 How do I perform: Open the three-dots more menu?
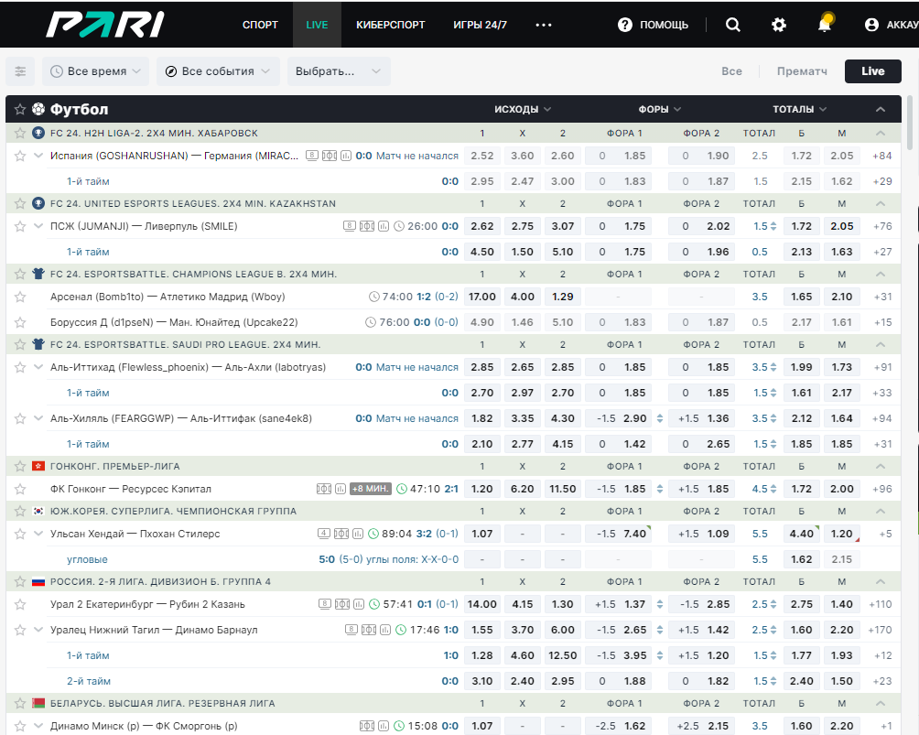point(544,25)
